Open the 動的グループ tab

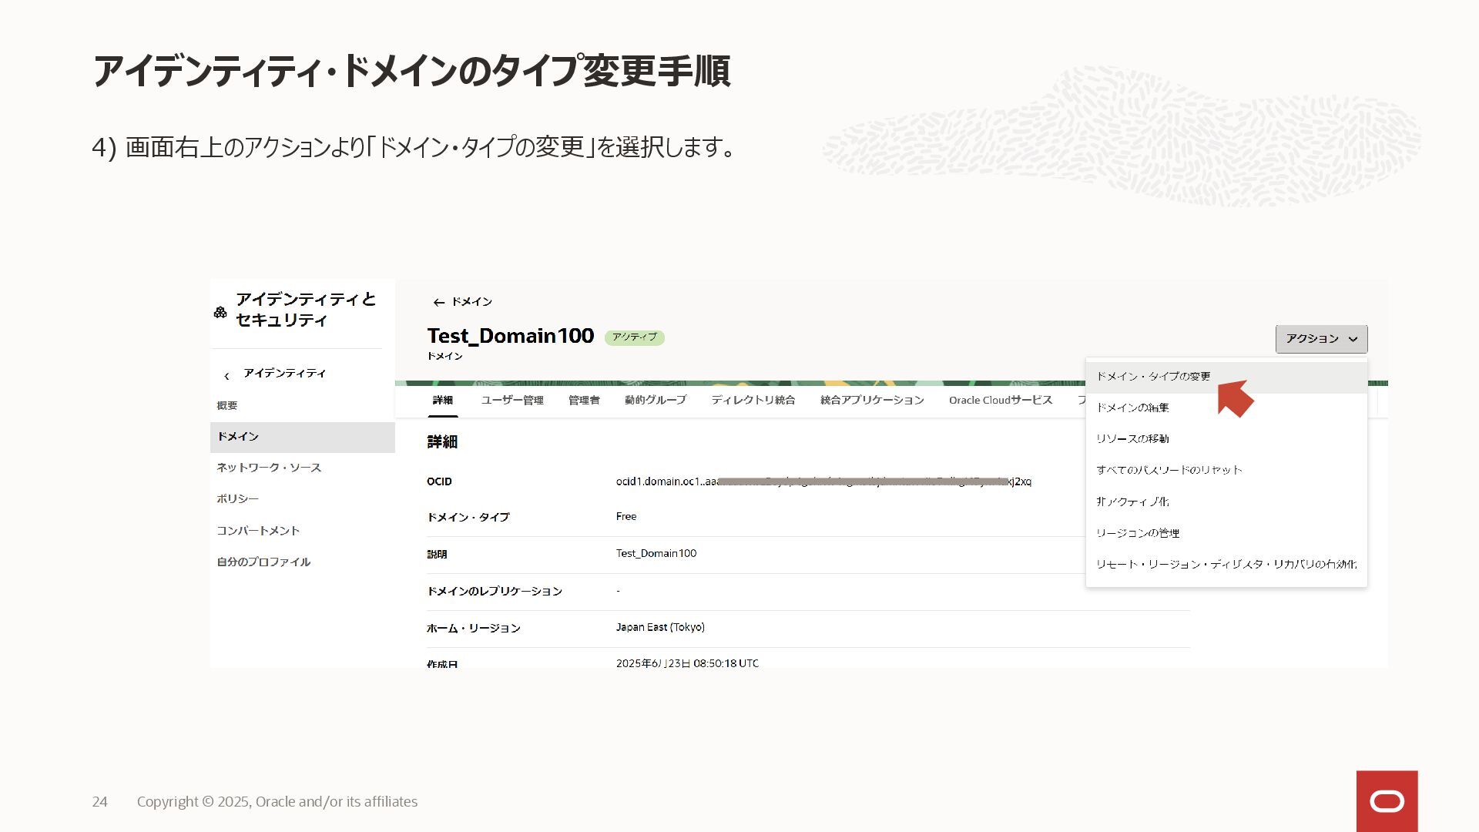[656, 401]
